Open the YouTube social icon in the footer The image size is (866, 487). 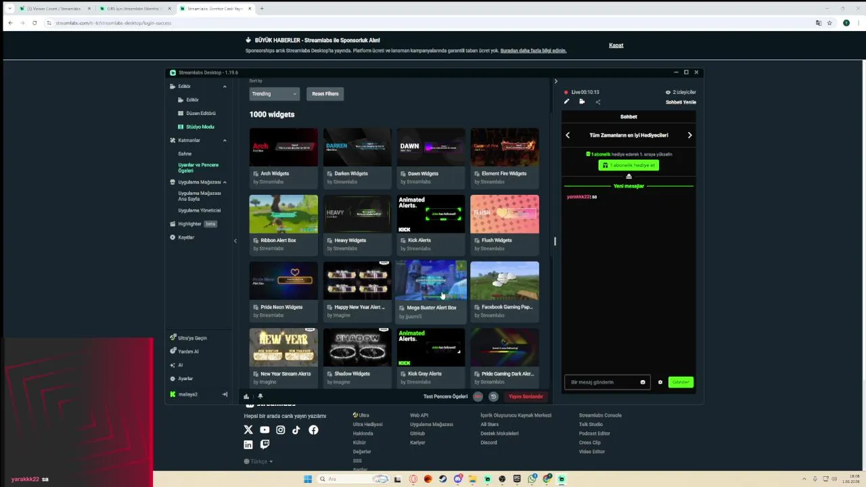pyautogui.click(x=265, y=430)
